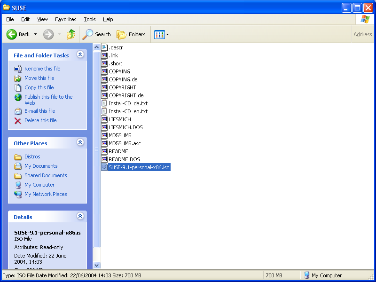The height and width of the screenshot is (282, 376).
Task: Select the MD5SUMS.asc file icon
Action: click(x=104, y=143)
